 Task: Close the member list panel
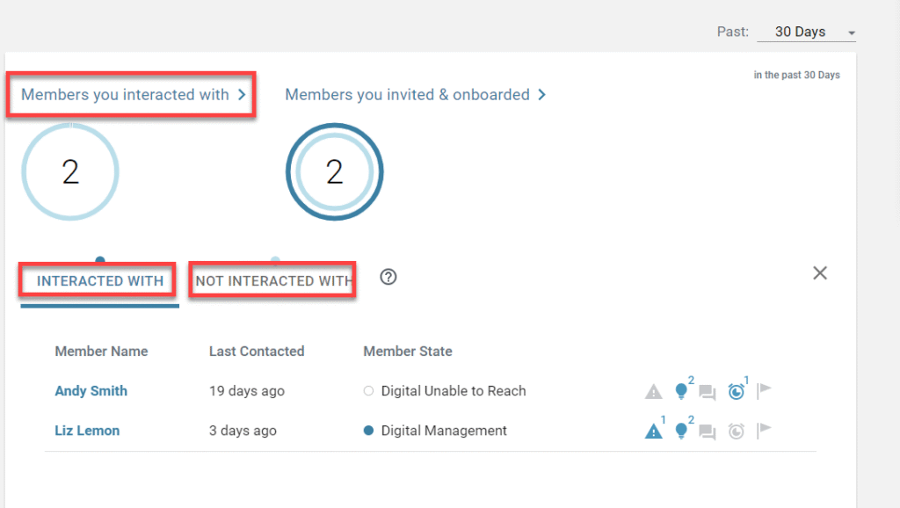[x=819, y=273]
